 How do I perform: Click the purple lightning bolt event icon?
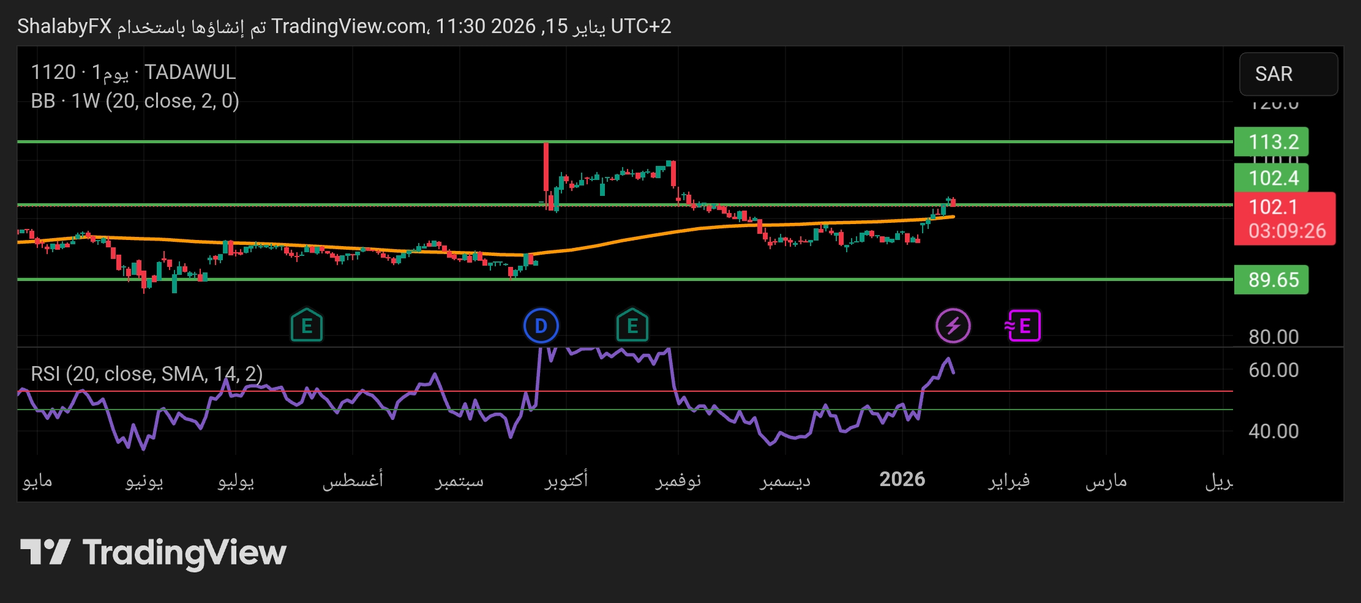953,326
